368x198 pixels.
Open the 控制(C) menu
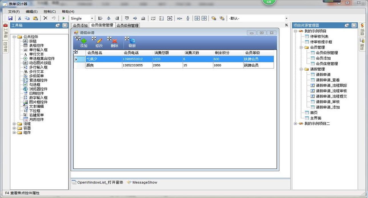pos(50,12)
